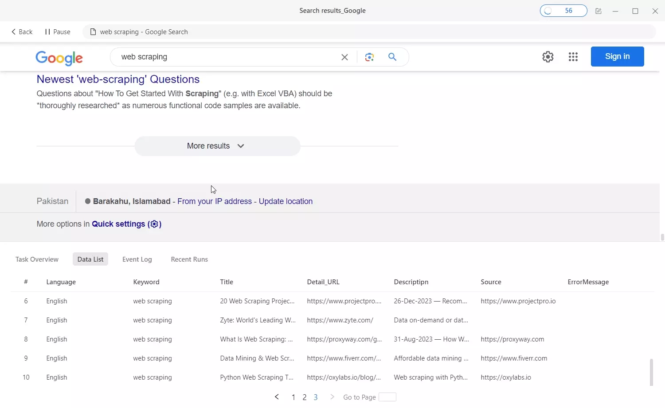This screenshot has width=665, height=408.
Task: Click the Go to Page input field
Action: [x=387, y=397]
